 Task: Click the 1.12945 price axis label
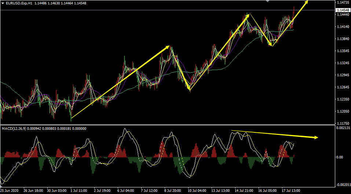coord(344,75)
